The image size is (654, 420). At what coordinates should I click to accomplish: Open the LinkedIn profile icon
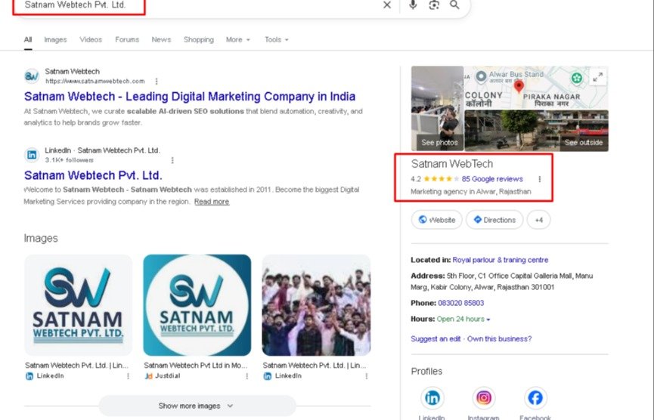tap(432, 398)
